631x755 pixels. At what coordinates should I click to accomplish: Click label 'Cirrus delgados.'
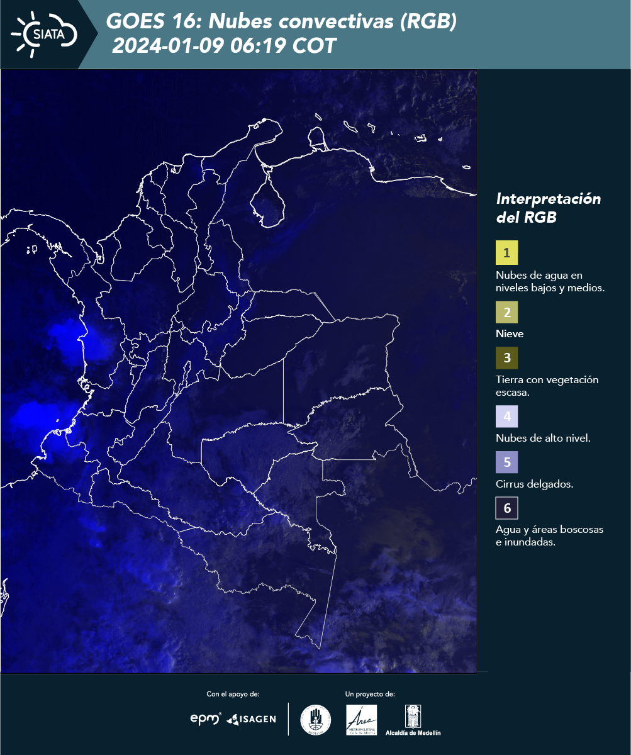pos(534,484)
